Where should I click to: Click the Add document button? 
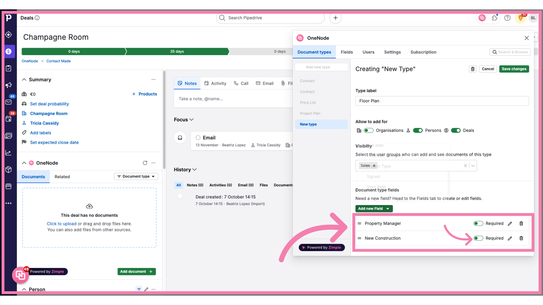(x=137, y=272)
